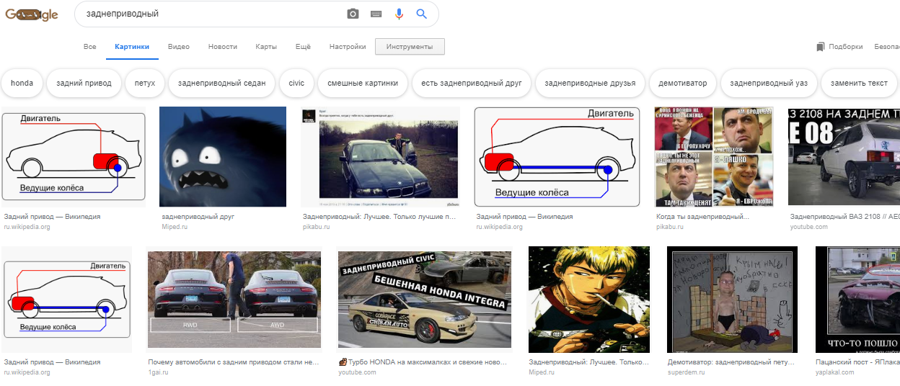This screenshot has width=900, height=386.
Task: Start voice search with microphone icon
Action: tap(399, 14)
